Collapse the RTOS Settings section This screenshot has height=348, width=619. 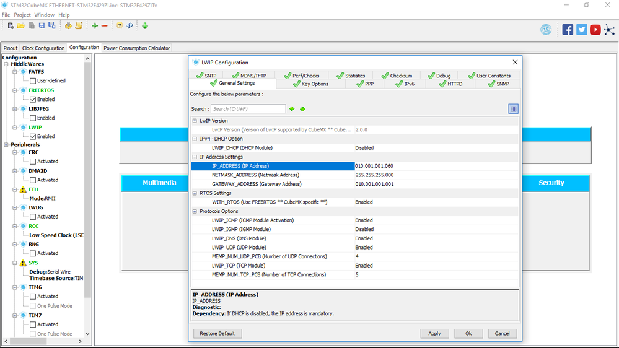(x=195, y=193)
